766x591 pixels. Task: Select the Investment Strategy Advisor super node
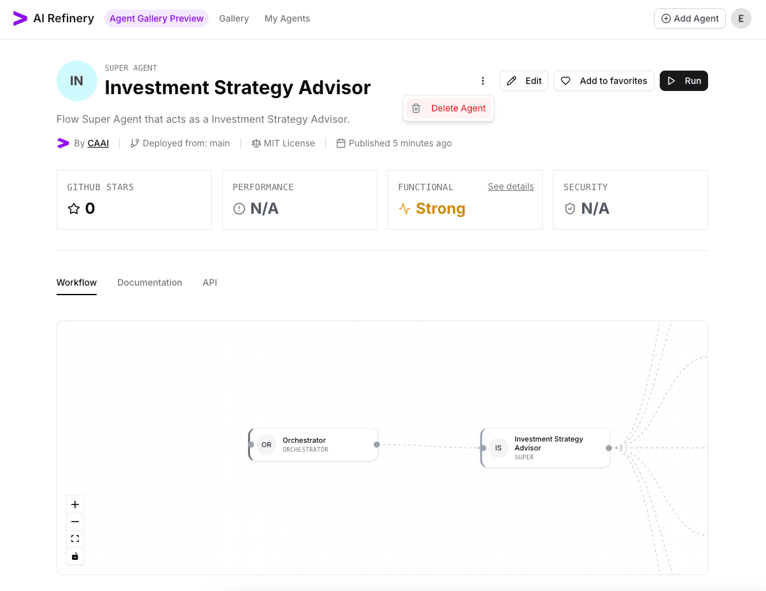(x=548, y=448)
